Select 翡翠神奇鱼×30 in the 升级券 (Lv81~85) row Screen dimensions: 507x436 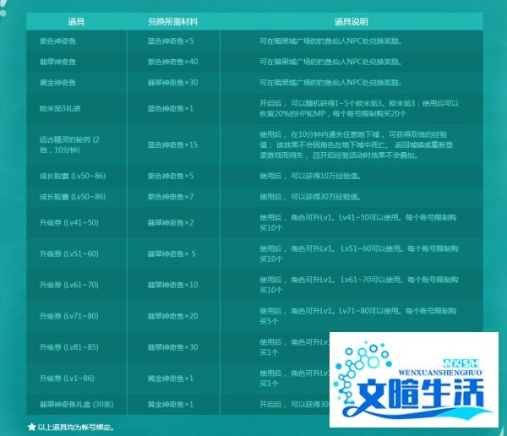click(x=172, y=347)
